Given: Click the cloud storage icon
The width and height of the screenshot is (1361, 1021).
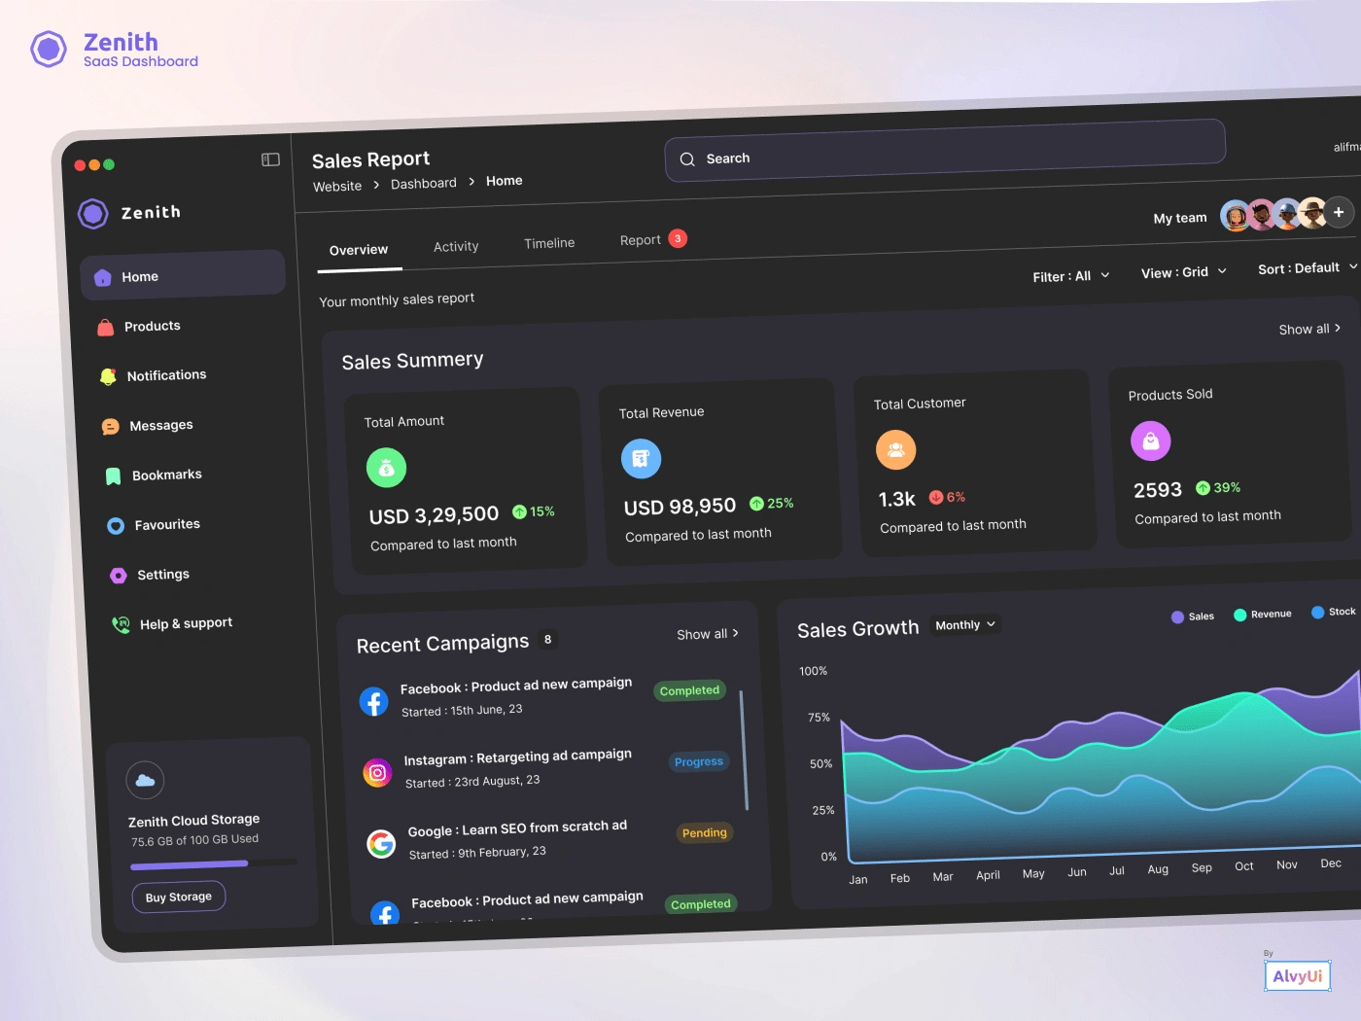Looking at the screenshot, I should (x=145, y=780).
